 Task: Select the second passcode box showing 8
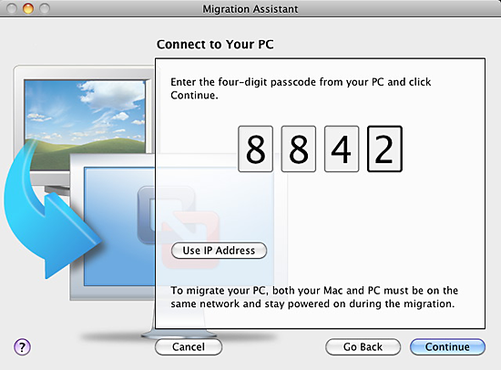(x=299, y=149)
